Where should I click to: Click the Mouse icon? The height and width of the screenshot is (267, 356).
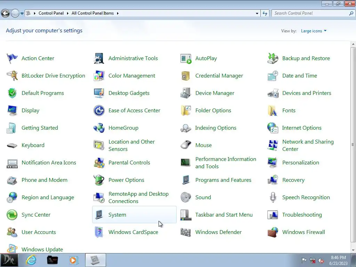[x=186, y=145]
